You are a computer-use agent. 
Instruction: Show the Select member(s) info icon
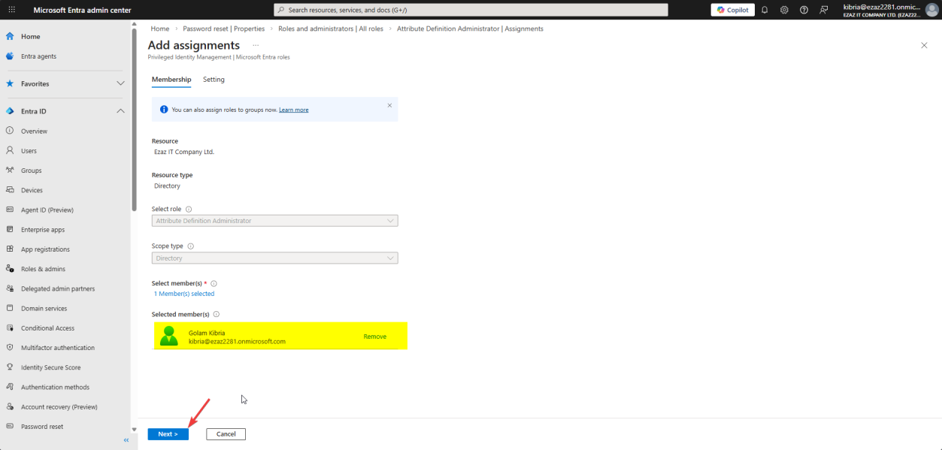(214, 283)
